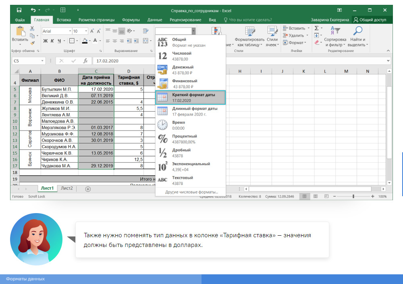
Task: Click the Clear eraser icon
Action: coord(316,42)
